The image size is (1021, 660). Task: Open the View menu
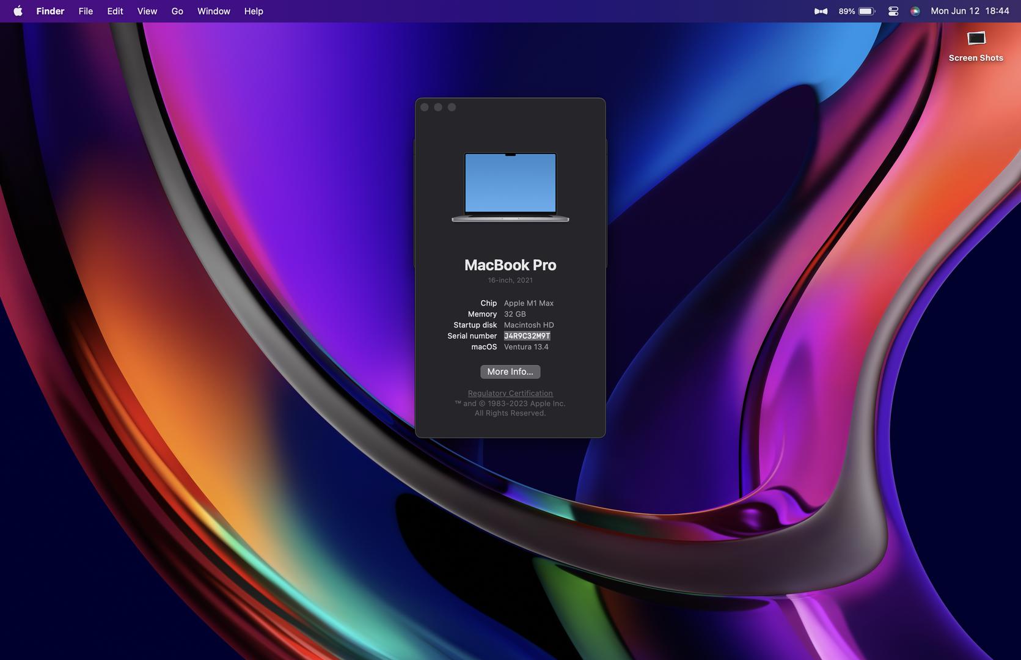[x=147, y=11]
